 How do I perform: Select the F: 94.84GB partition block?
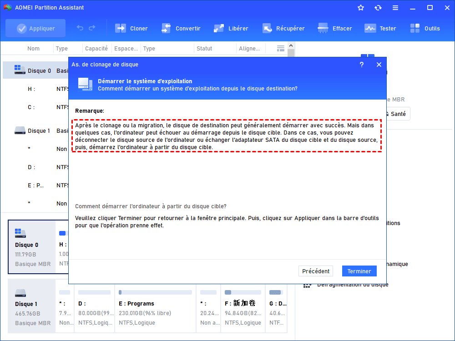(x=243, y=308)
